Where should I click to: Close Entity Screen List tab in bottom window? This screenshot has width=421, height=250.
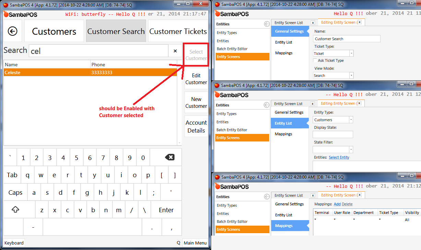(x=313, y=195)
